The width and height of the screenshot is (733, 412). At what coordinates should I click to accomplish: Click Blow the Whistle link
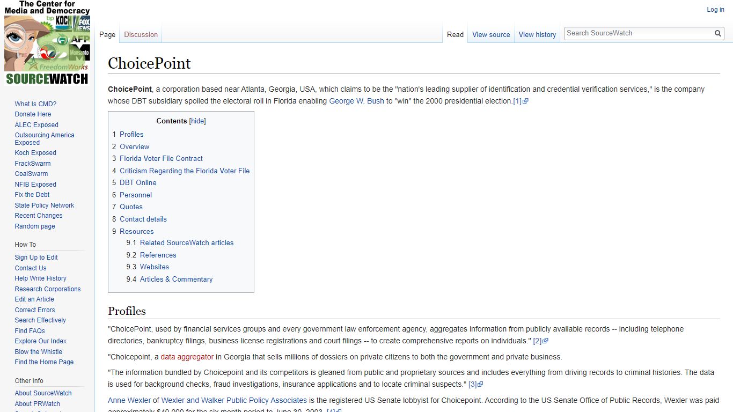pyautogui.click(x=39, y=352)
